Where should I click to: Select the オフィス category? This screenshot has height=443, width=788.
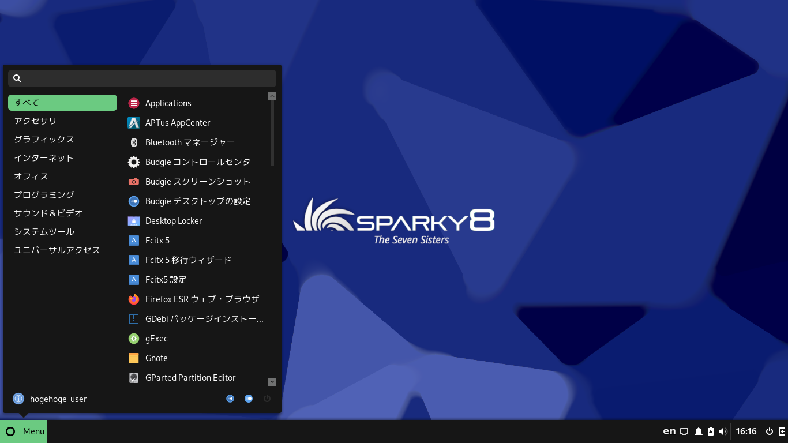pyautogui.click(x=62, y=177)
